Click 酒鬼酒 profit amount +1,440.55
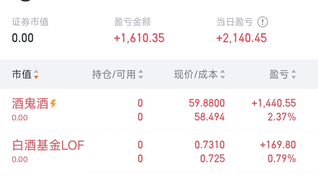Viewport: 318px width, 187px height. [x=274, y=103]
